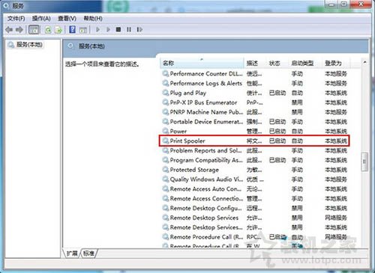The image size is (375, 273).
Task: Click the gear icon beside PnP-X IP Bus Enumerator
Action: coord(166,102)
